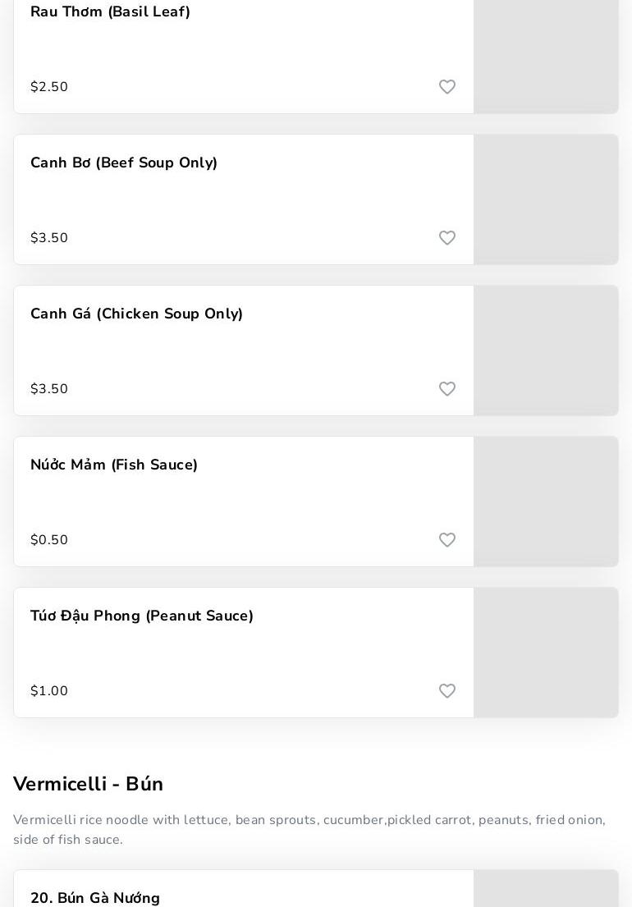Open 20. Bún Gà Nướng item
632x907 pixels.
(x=95, y=898)
